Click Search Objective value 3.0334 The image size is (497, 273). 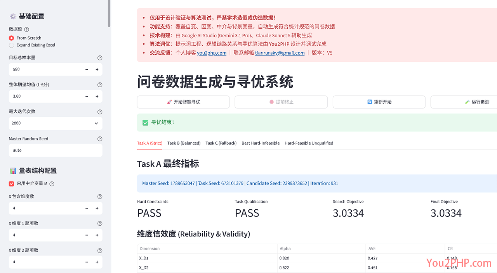[348, 213]
